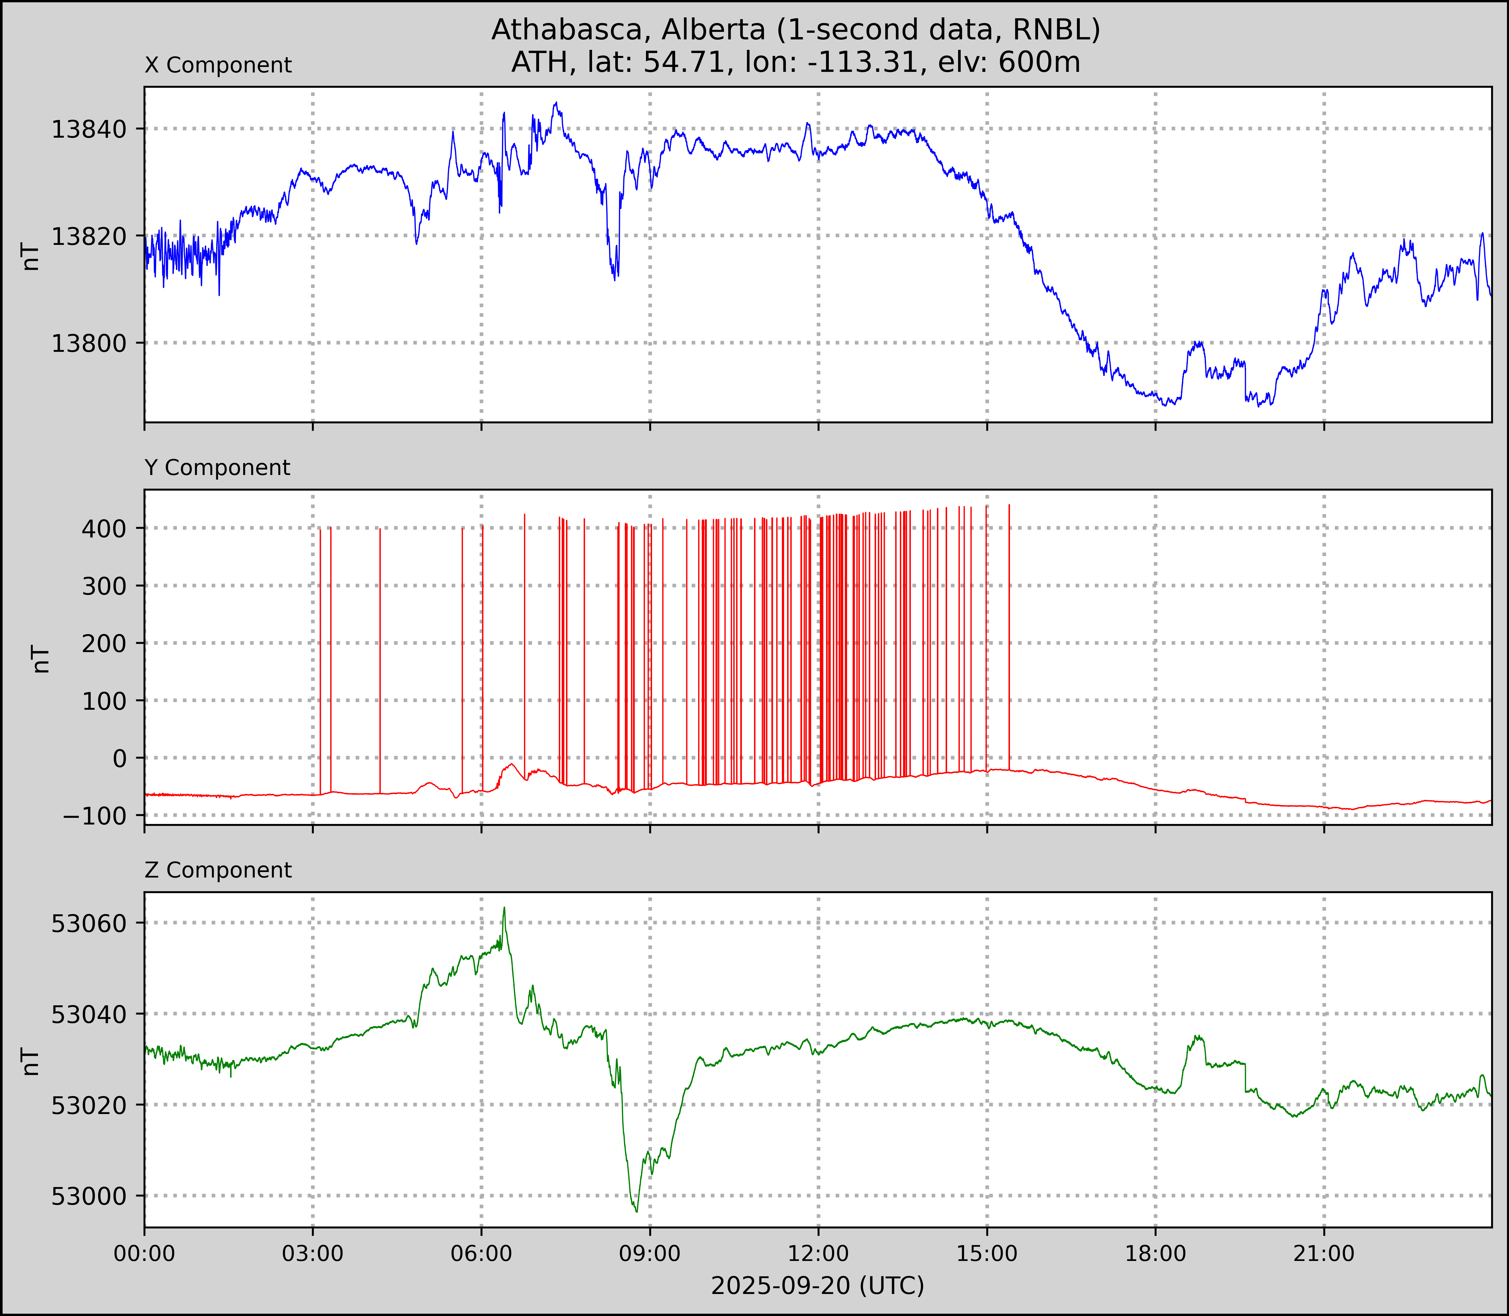
Task: Click the 'Z Component' panel label
Action: [218, 870]
